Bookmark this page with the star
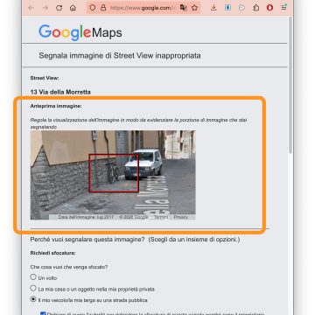This screenshot has width=315, height=315. coord(194,8)
